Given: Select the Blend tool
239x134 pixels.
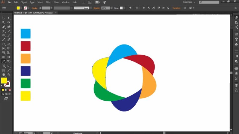Looking at the screenshot, I should coord(9,61).
